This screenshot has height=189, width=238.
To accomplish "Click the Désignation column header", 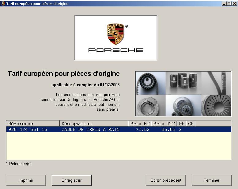I will pos(94,124).
